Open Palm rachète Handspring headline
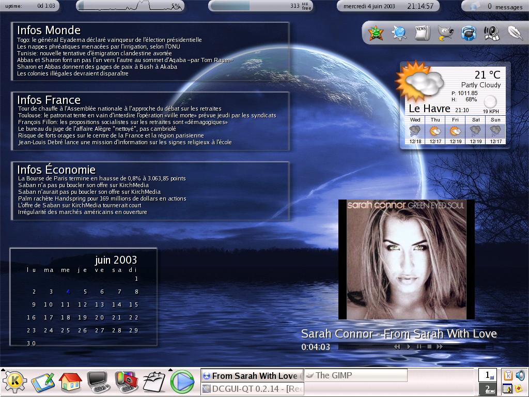The image size is (529, 397). click(102, 198)
